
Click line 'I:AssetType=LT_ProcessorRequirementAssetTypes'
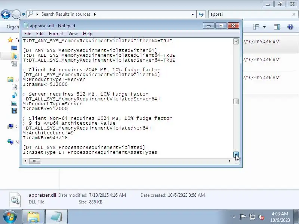click(90, 152)
